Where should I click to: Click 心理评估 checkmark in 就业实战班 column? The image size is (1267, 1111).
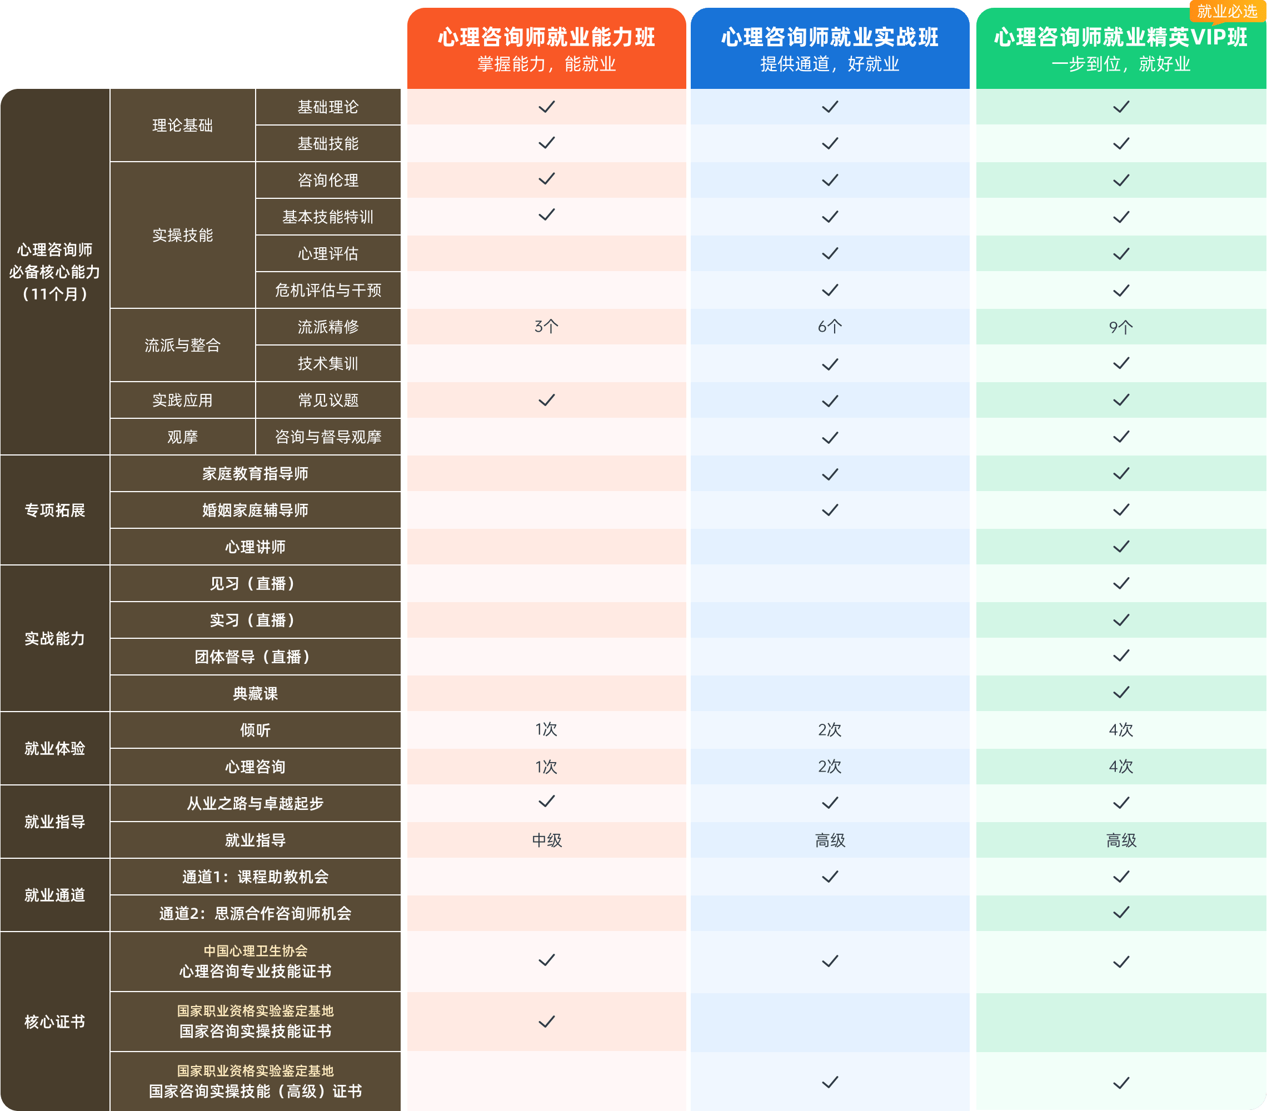[x=829, y=253]
